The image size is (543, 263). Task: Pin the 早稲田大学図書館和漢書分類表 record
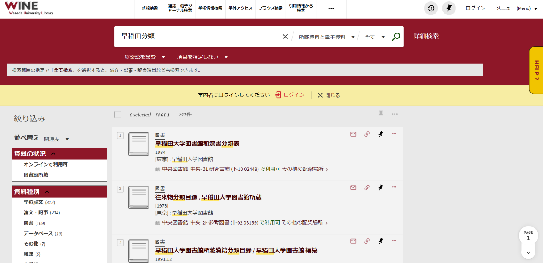click(381, 134)
